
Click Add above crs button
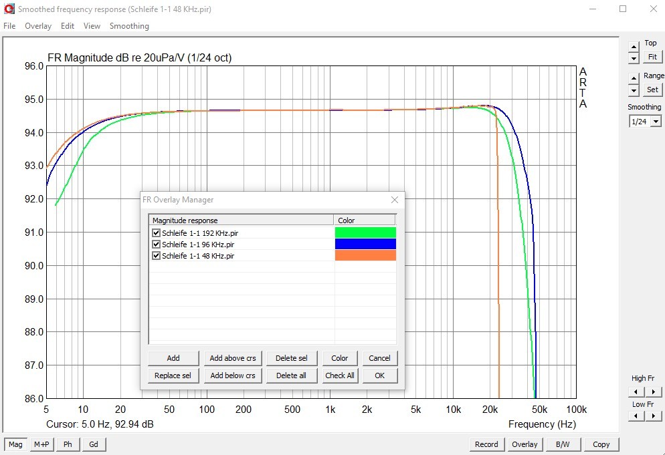click(x=233, y=358)
